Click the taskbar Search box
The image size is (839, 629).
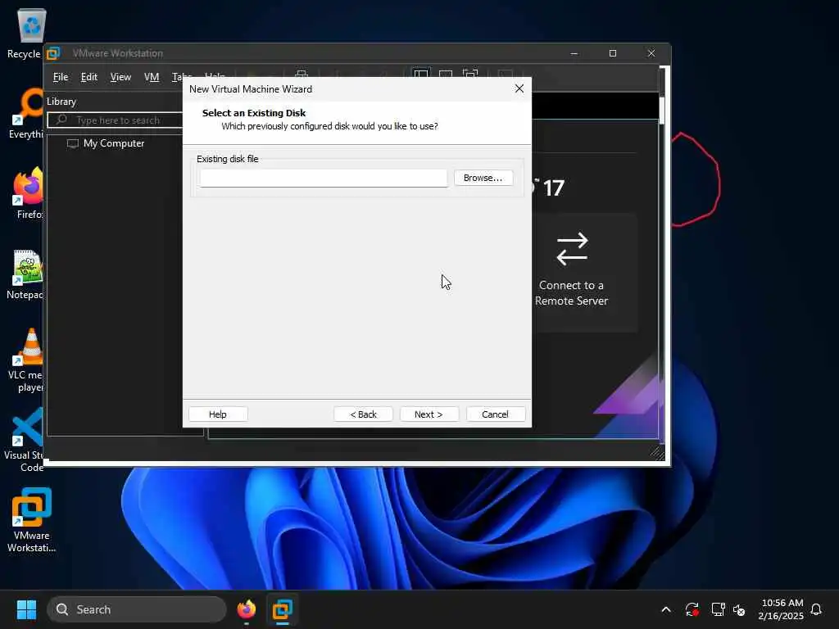[137, 609]
